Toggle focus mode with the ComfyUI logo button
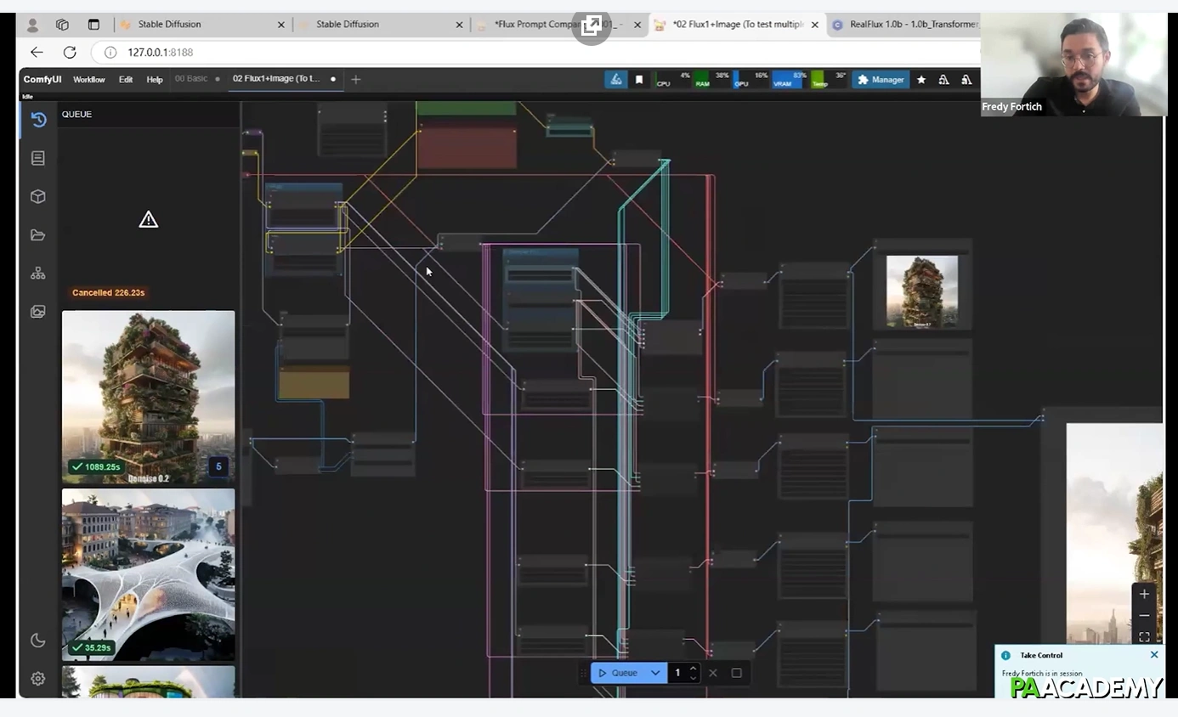 (x=616, y=79)
